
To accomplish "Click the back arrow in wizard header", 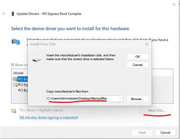I will [x=4, y=13].
